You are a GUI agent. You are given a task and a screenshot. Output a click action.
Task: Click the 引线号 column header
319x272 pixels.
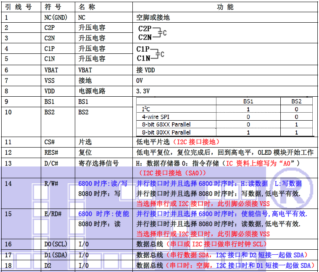(x=18, y=7)
